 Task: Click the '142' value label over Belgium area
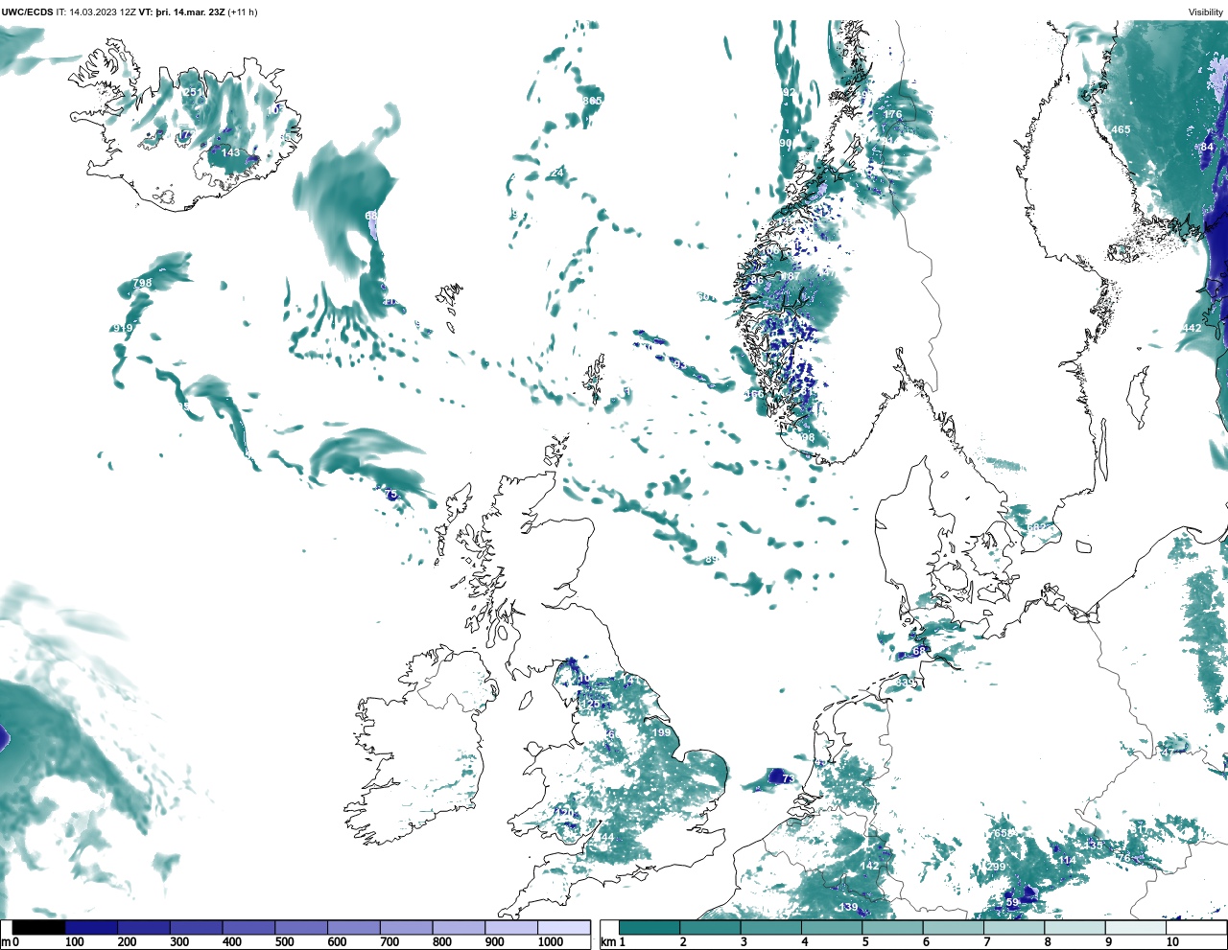[869, 866]
